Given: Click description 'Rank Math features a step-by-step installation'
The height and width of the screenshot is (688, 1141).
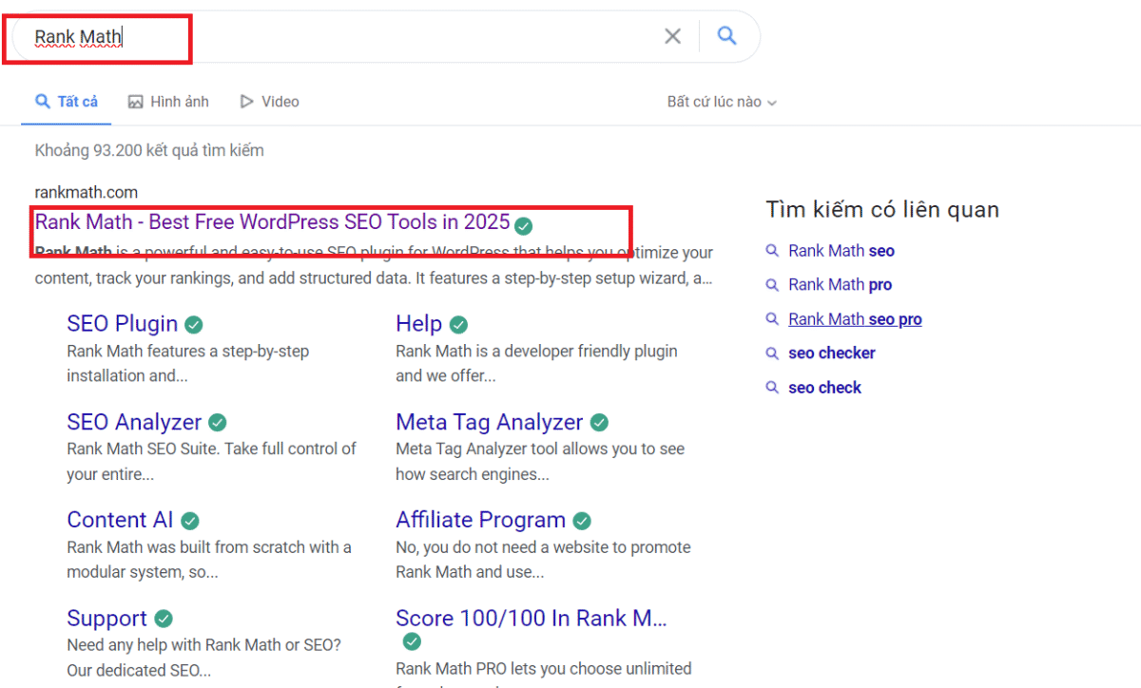Looking at the screenshot, I should pyautogui.click(x=187, y=363).
